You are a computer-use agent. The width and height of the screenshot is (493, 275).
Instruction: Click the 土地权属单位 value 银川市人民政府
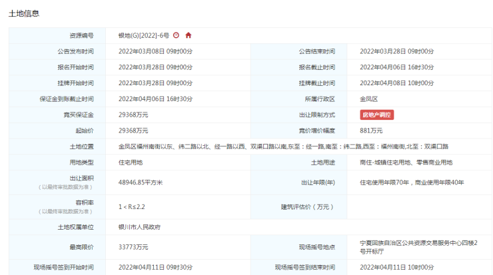tap(139, 226)
